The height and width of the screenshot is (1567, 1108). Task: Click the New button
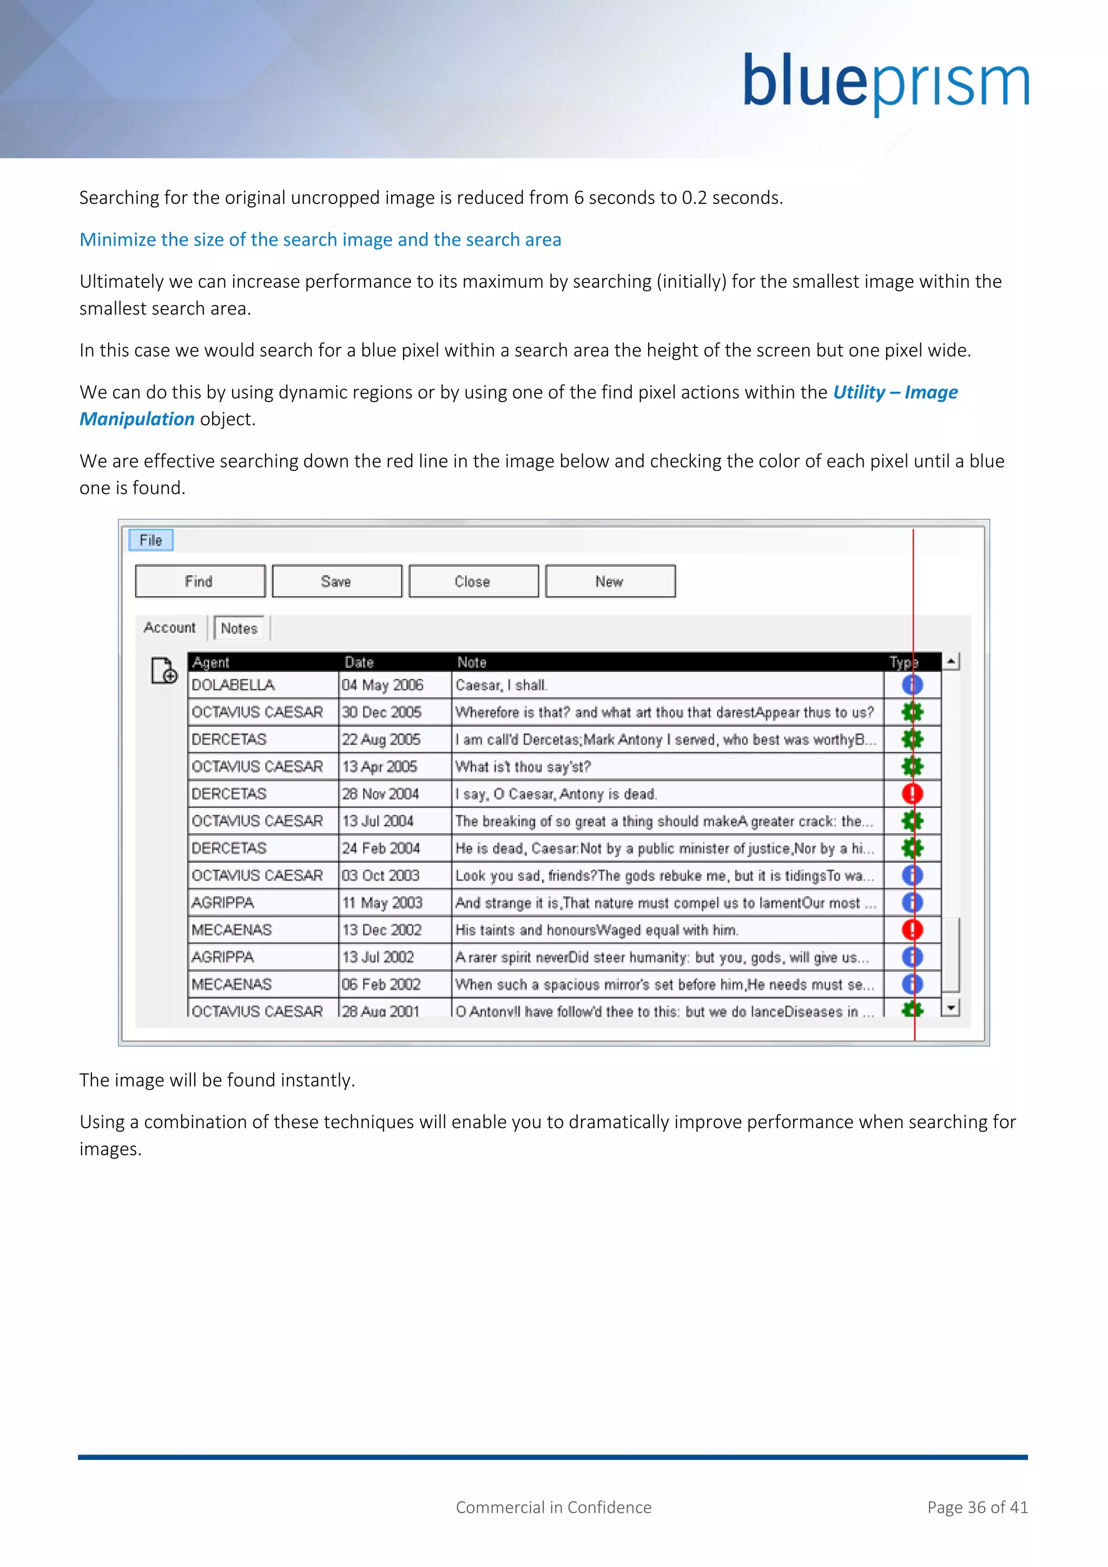tap(610, 582)
